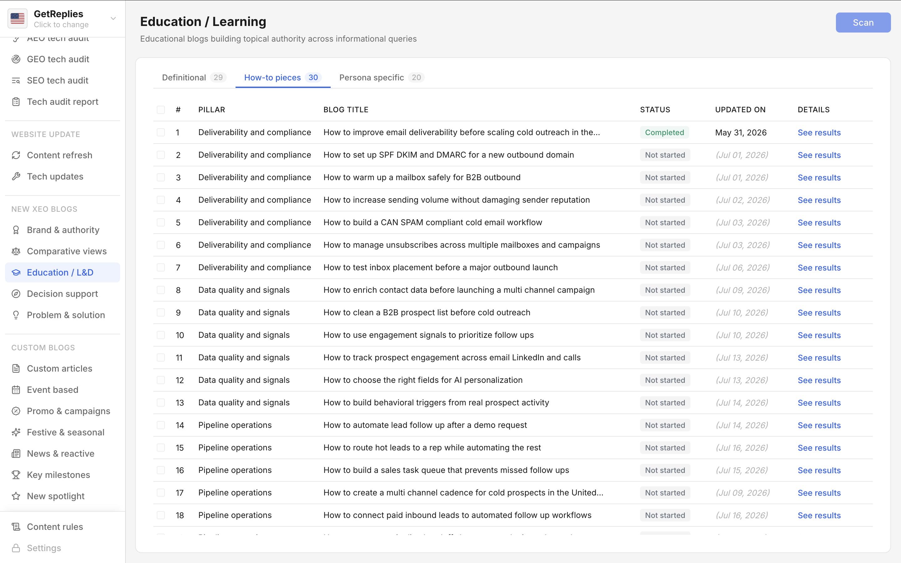This screenshot has height=563, width=901.
Task: Open See results for row 16
Action: 819,470
